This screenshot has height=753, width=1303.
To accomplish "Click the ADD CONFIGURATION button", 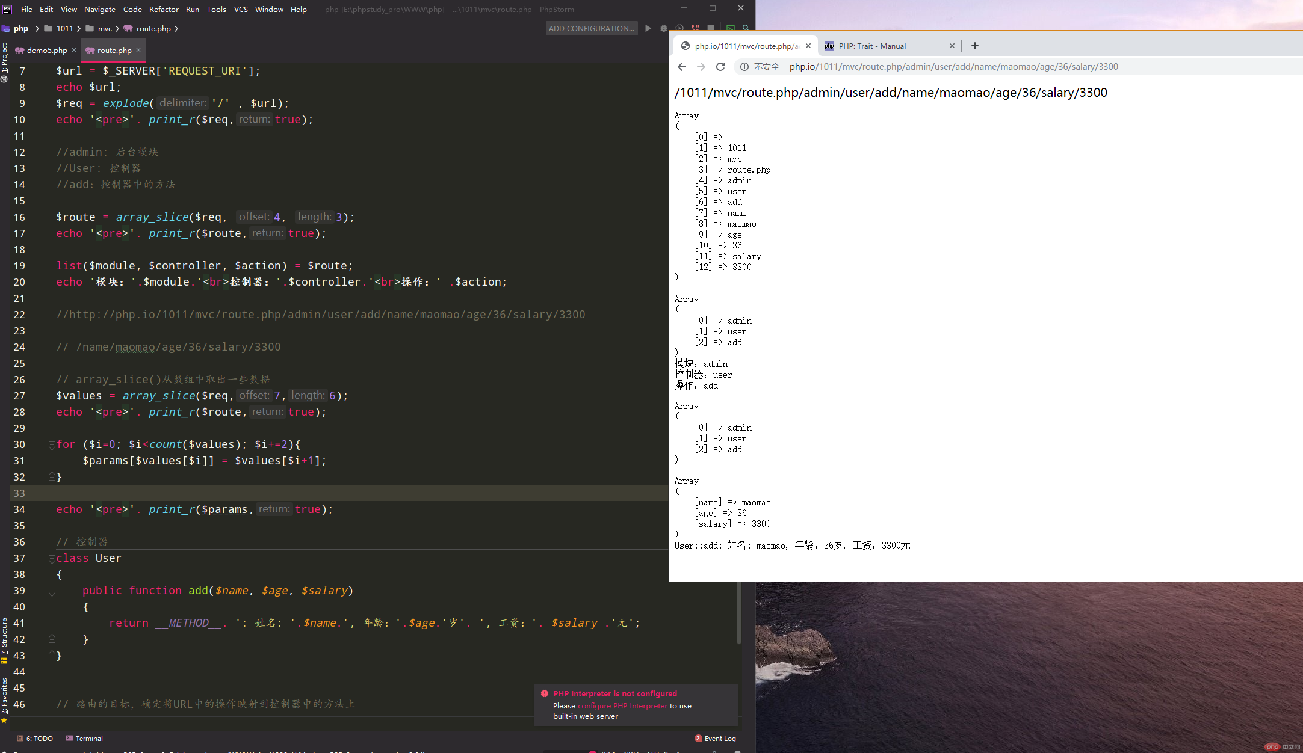I will tap(592, 28).
